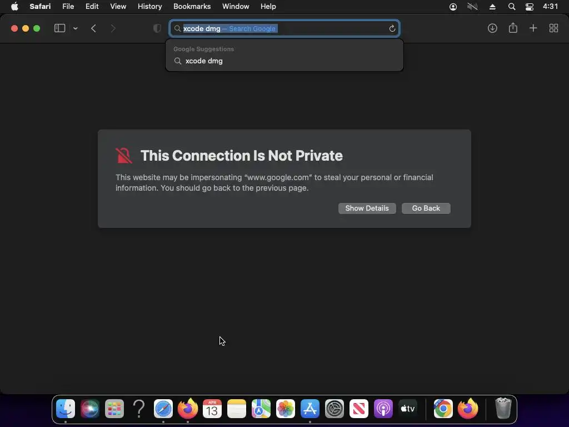Click the green full-screen window button
Screen dimensions: 569x427
coord(37,28)
